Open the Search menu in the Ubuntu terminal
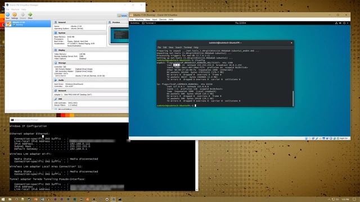Screen dimensions: 360x202 pos(178,47)
